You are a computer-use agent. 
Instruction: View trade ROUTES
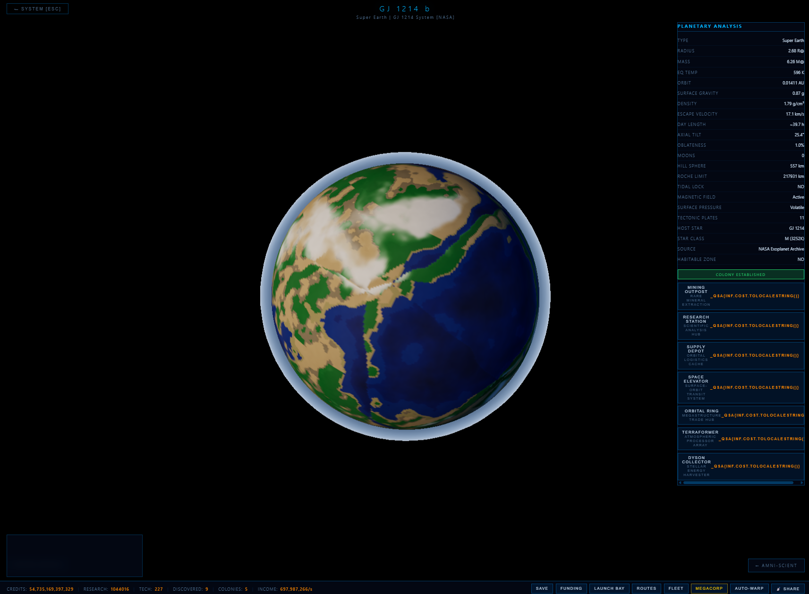click(x=646, y=588)
